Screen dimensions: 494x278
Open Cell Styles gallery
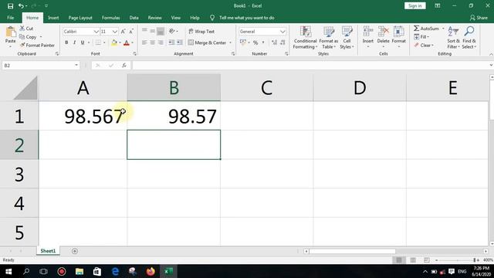(347, 38)
